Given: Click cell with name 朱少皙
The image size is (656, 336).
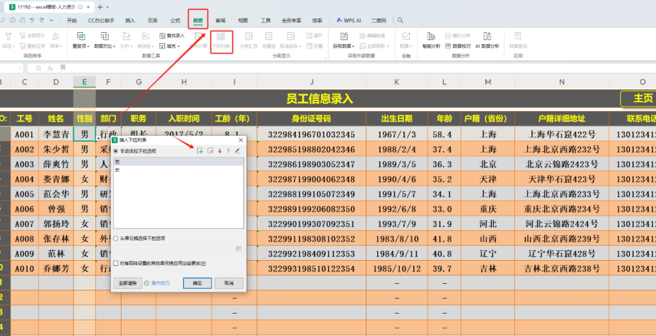Looking at the screenshot, I should click(x=56, y=149).
